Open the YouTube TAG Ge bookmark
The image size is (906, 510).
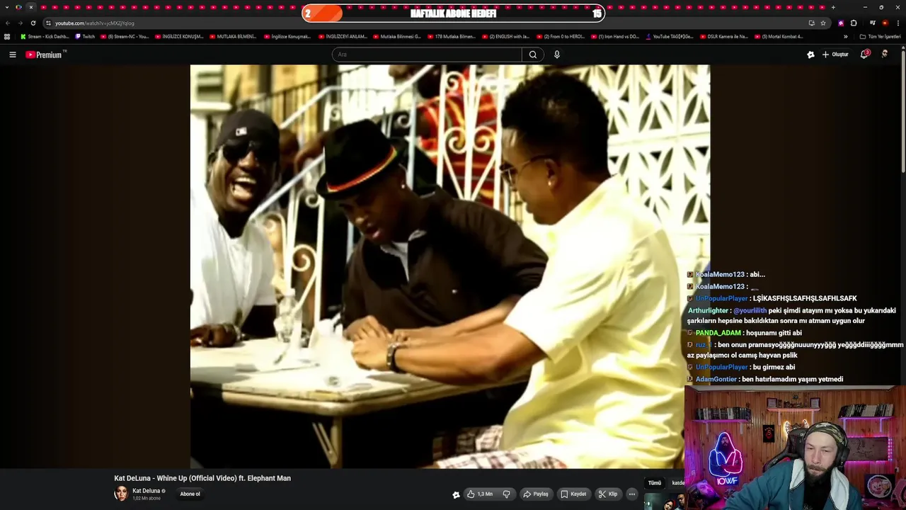(670, 36)
